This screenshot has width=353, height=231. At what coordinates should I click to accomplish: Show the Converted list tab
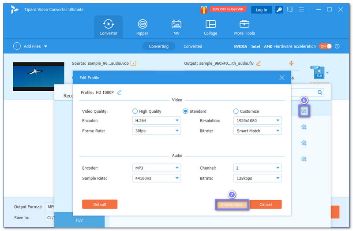[x=193, y=46]
